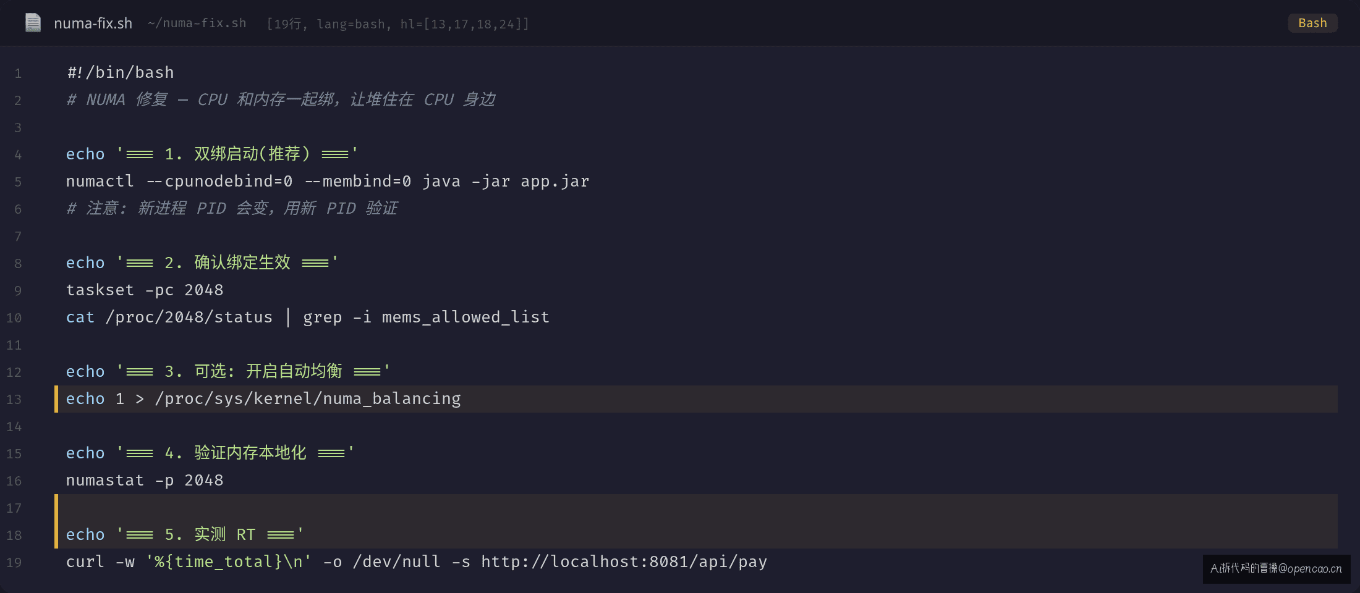
Task: Click the /proc/sys/kernel/numa_balancing path
Action: click(308, 399)
